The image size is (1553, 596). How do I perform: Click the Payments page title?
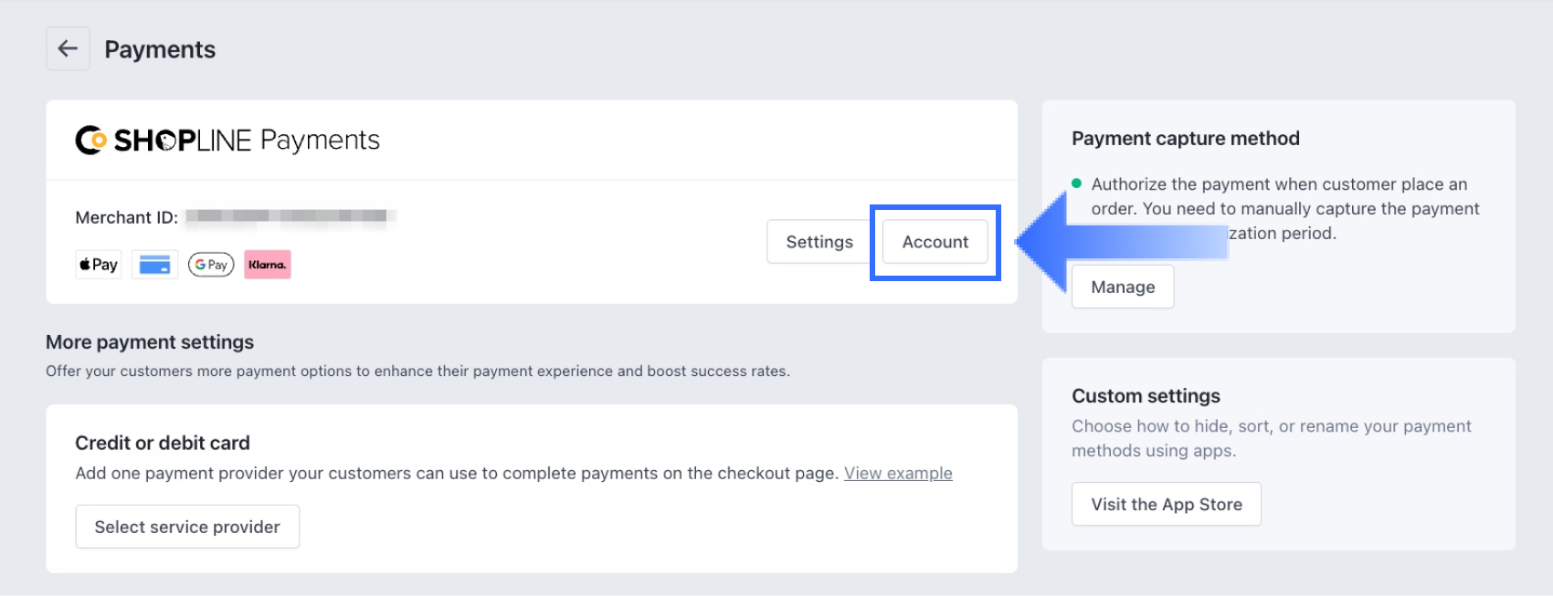tap(160, 49)
